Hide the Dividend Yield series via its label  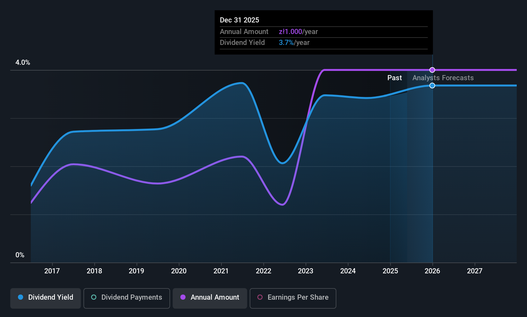(51, 297)
